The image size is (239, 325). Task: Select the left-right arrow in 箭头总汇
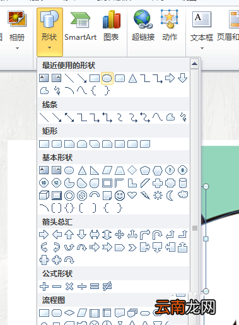pos(95,235)
